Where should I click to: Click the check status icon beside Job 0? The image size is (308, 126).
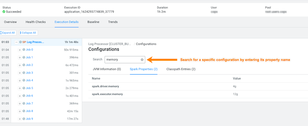(24, 50)
